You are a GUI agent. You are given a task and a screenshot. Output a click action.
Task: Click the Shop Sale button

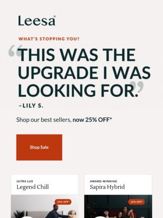(39, 147)
